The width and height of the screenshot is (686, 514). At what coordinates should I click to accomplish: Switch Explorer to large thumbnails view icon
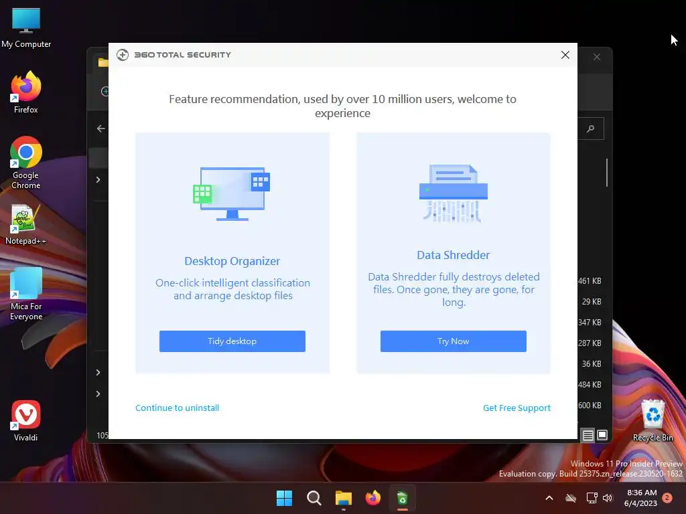point(602,435)
